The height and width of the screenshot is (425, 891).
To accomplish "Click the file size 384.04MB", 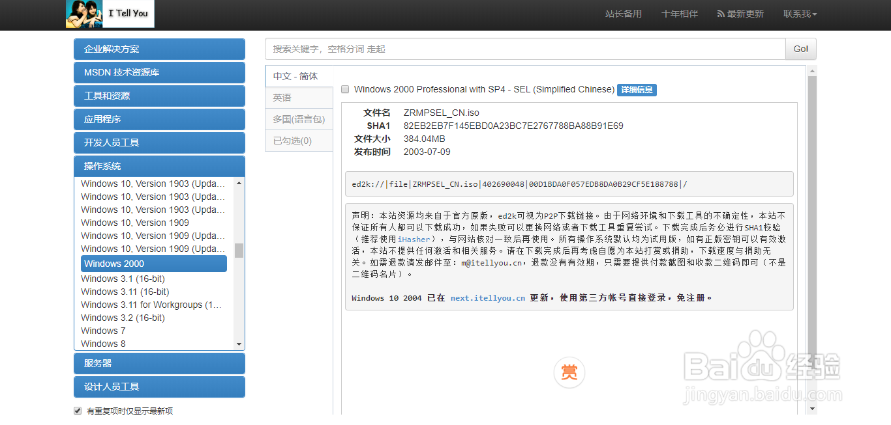I will coord(425,139).
